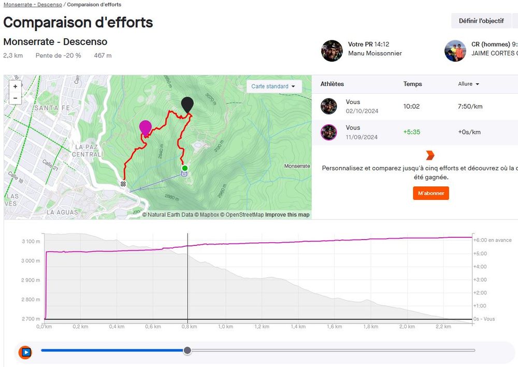The image size is (518, 367).
Task: Click the black location pin on map
Action: [187, 105]
